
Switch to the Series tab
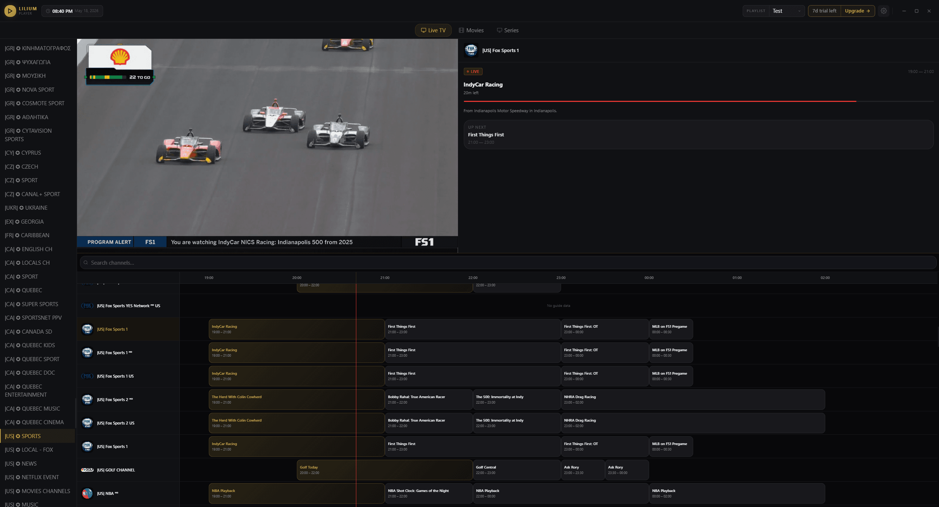(x=507, y=30)
